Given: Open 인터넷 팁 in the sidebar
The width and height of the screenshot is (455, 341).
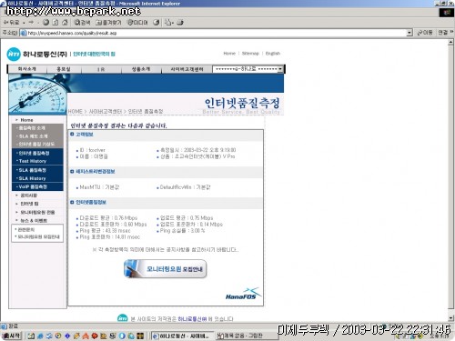Looking at the screenshot, I should (29, 204).
